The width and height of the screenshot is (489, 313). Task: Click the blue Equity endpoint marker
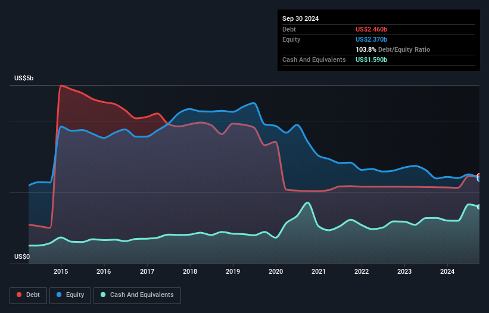[479, 179]
